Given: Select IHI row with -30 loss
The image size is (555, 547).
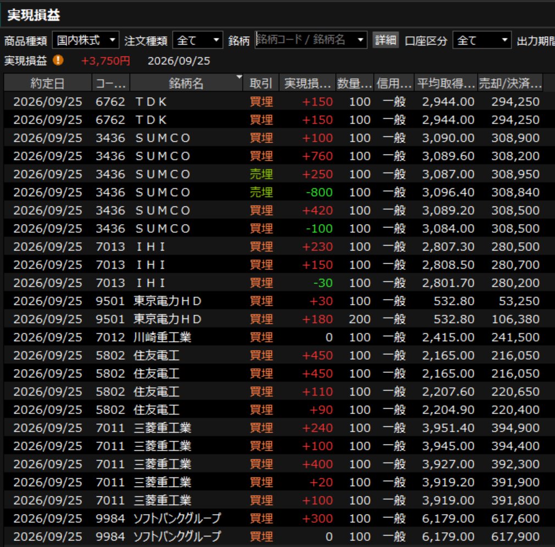Looking at the screenshot, I should (x=273, y=283).
